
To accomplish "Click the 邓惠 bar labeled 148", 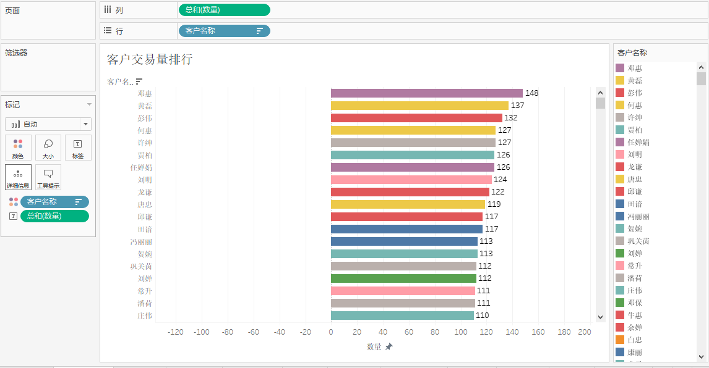I will [426, 93].
